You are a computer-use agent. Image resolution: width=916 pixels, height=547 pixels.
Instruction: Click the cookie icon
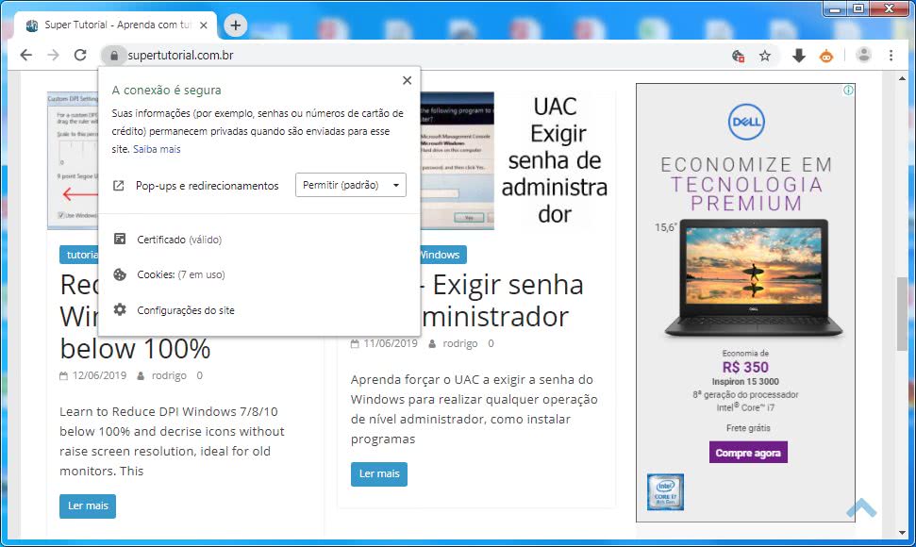coord(120,274)
